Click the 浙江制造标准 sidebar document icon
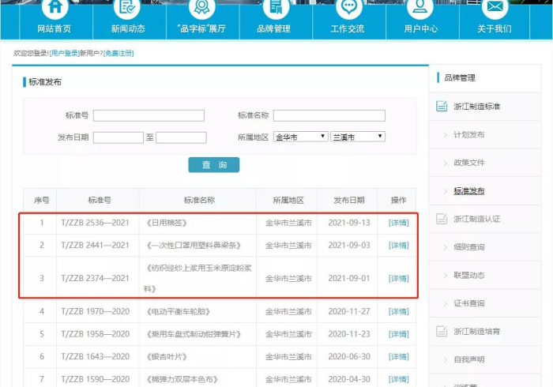The width and height of the screenshot is (553, 387). [443, 107]
